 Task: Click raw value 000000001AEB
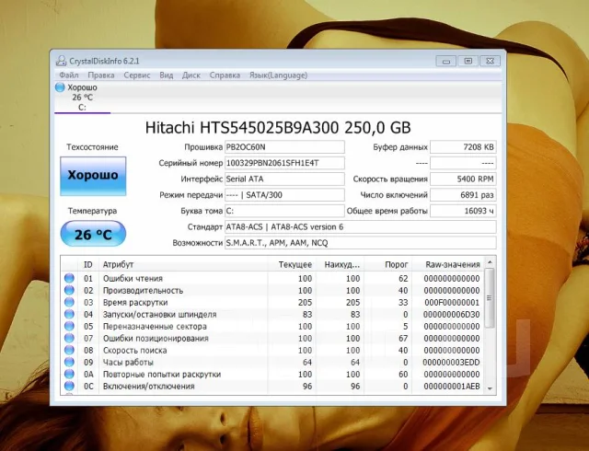[452, 387]
